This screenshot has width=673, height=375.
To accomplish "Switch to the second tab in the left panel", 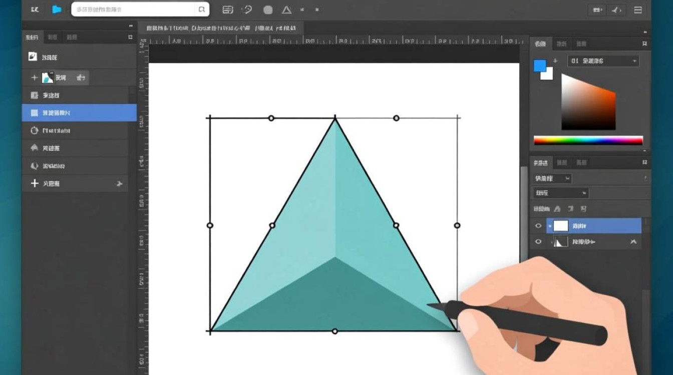I will [x=52, y=37].
